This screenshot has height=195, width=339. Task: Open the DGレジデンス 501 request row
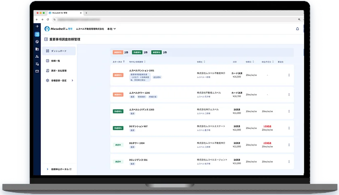(202, 162)
